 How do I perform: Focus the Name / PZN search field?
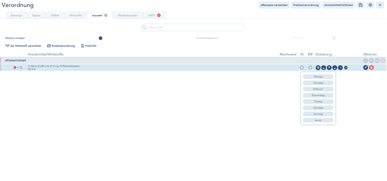193,28
